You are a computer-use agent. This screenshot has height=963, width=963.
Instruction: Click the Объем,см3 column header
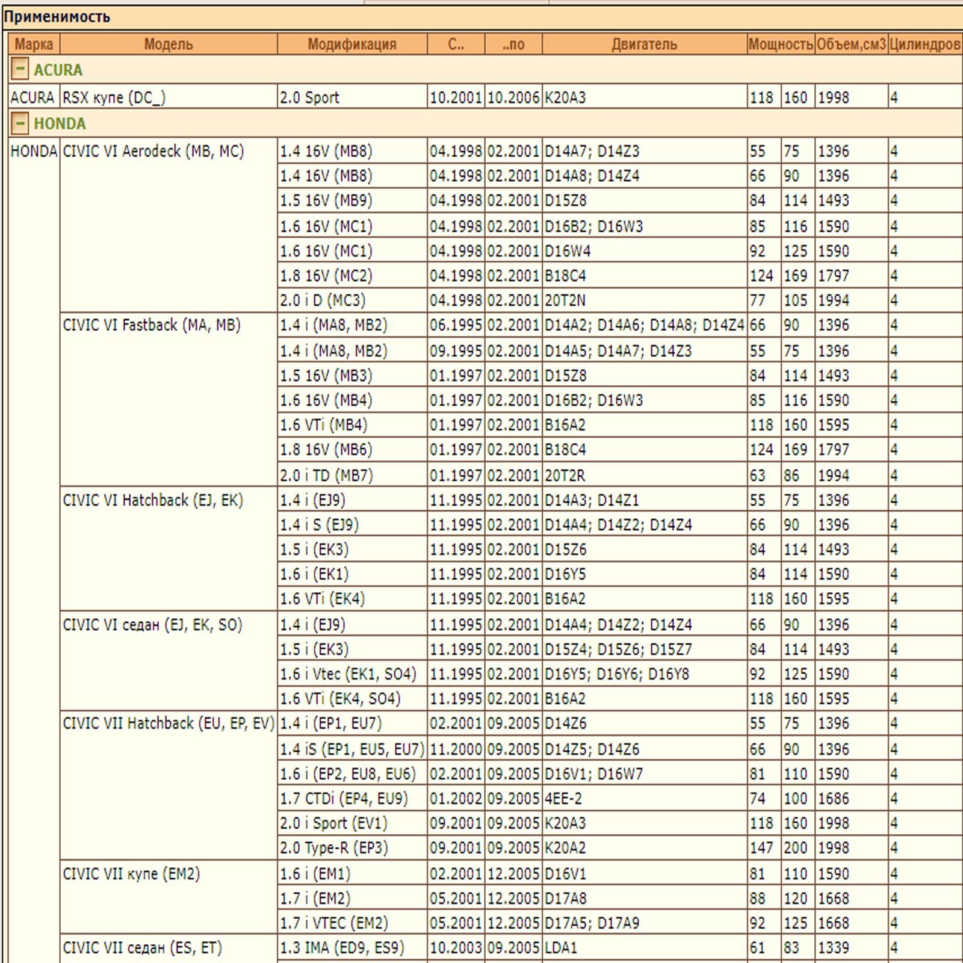(x=851, y=45)
